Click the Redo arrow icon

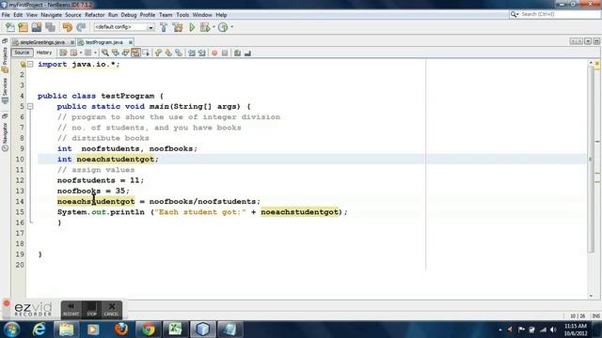pos(81,27)
